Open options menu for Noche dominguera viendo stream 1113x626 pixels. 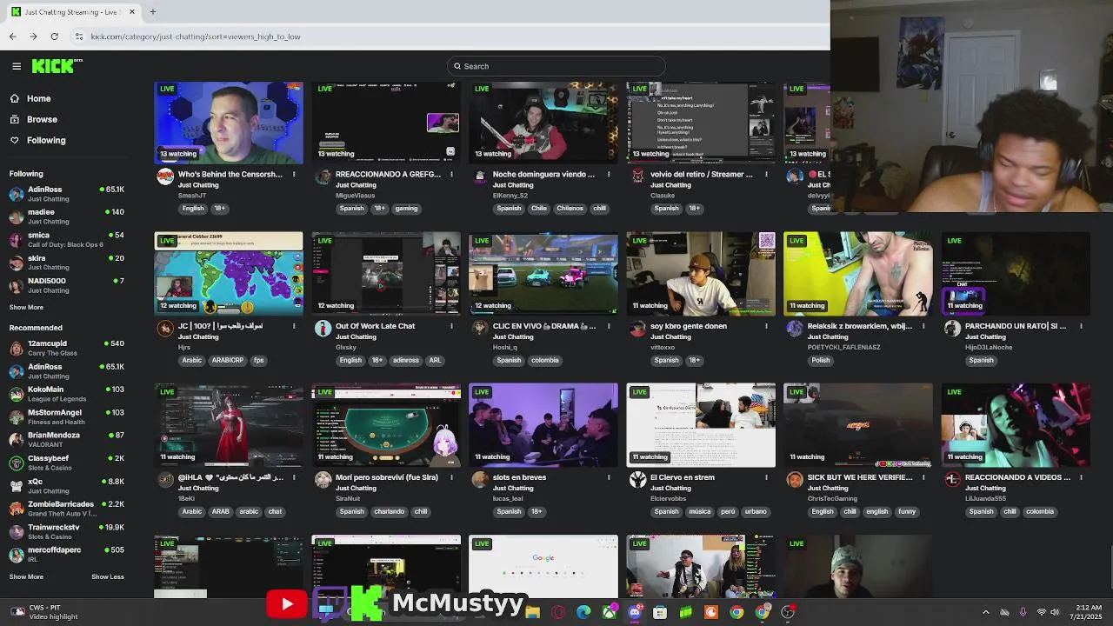[x=609, y=174]
